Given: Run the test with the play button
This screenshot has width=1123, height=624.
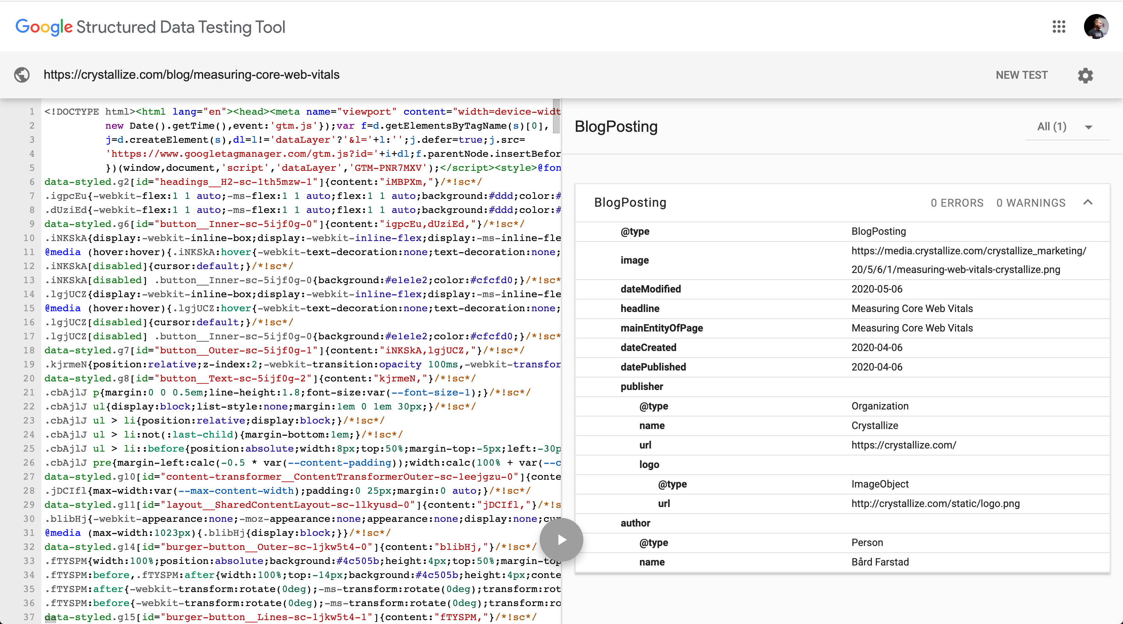Looking at the screenshot, I should click(x=561, y=540).
